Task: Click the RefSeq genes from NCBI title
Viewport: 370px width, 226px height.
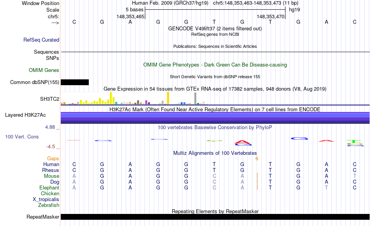Action: coord(215,34)
